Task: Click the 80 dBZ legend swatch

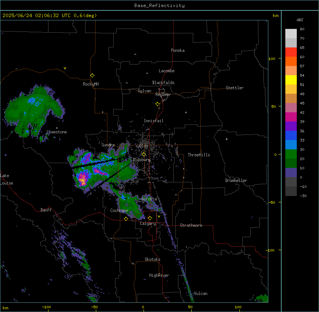Action: pyautogui.click(x=291, y=34)
